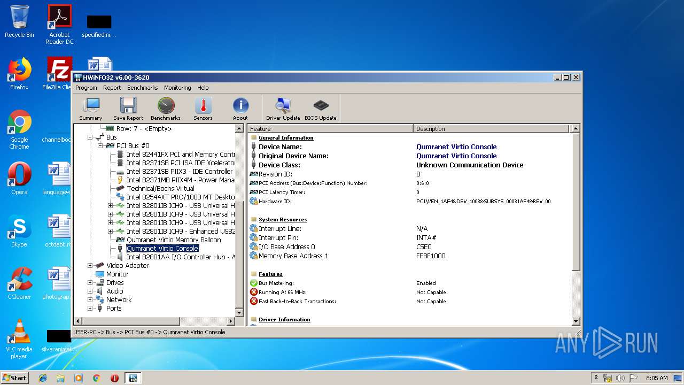Open the Benchmarks menu
This screenshot has width=684, height=385.
143,88
